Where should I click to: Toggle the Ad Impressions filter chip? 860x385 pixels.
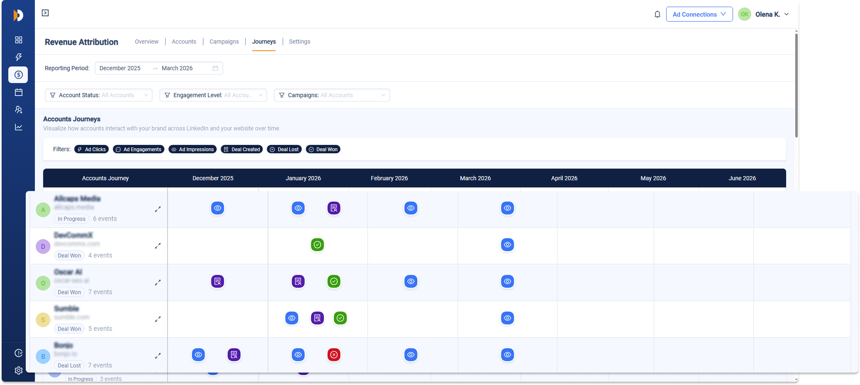193,150
